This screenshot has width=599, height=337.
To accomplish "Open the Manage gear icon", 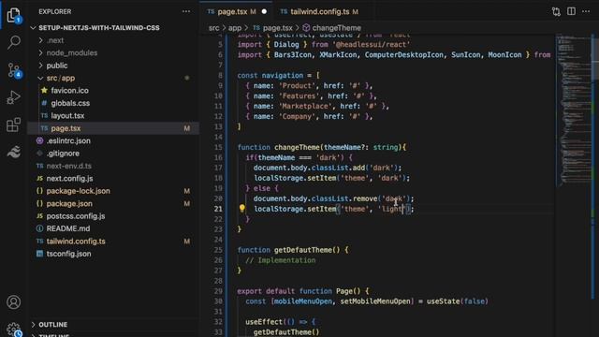I will (14, 329).
